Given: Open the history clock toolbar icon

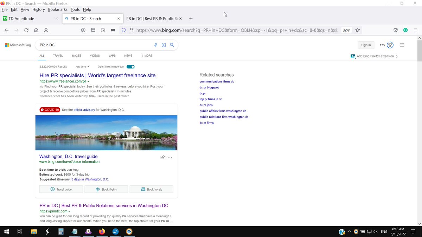Looking at the screenshot, I should (x=103, y=30).
